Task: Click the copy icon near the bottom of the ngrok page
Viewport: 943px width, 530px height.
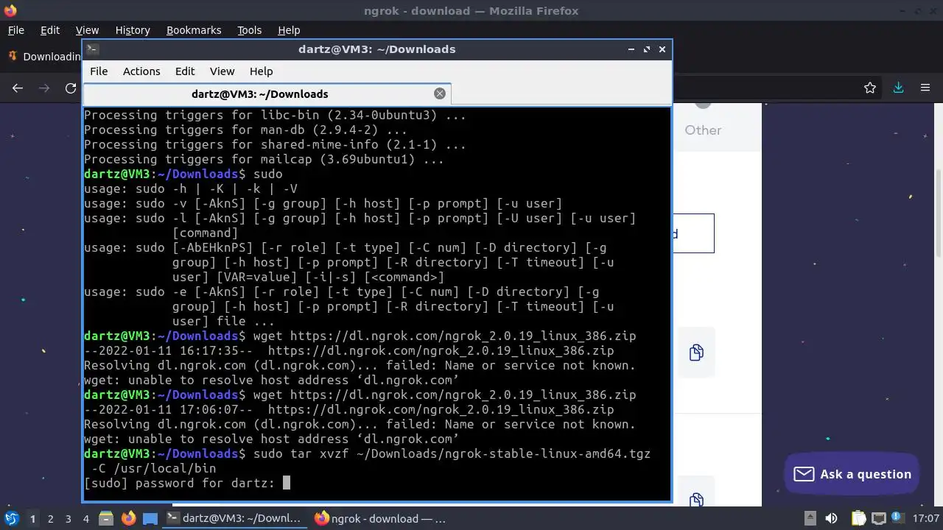Action: 696,500
